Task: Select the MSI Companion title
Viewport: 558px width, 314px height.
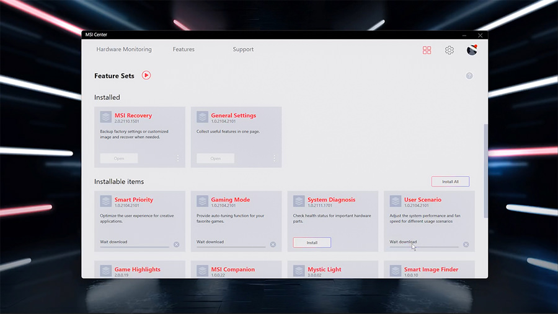Action: (232, 269)
